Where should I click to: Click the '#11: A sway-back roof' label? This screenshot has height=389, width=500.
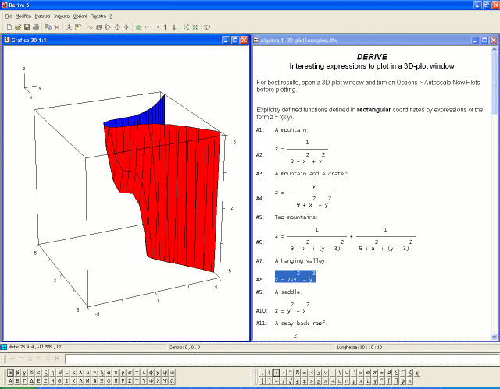[x=291, y=324]
